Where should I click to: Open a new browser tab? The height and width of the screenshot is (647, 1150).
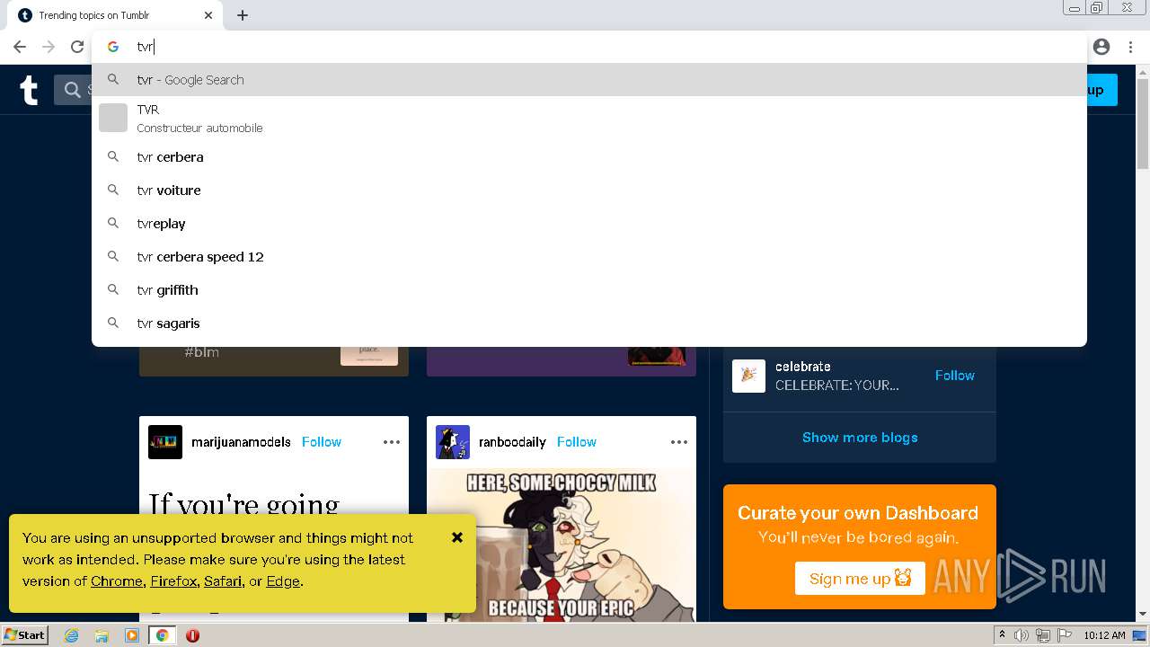tap(243, 15)
